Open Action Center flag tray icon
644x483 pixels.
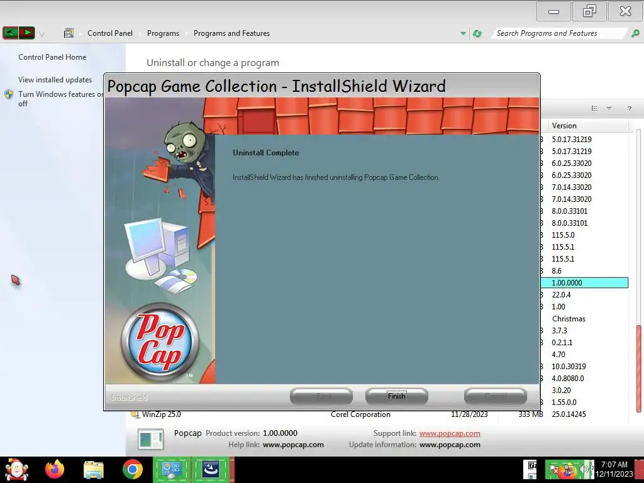[x=554, y=470]
